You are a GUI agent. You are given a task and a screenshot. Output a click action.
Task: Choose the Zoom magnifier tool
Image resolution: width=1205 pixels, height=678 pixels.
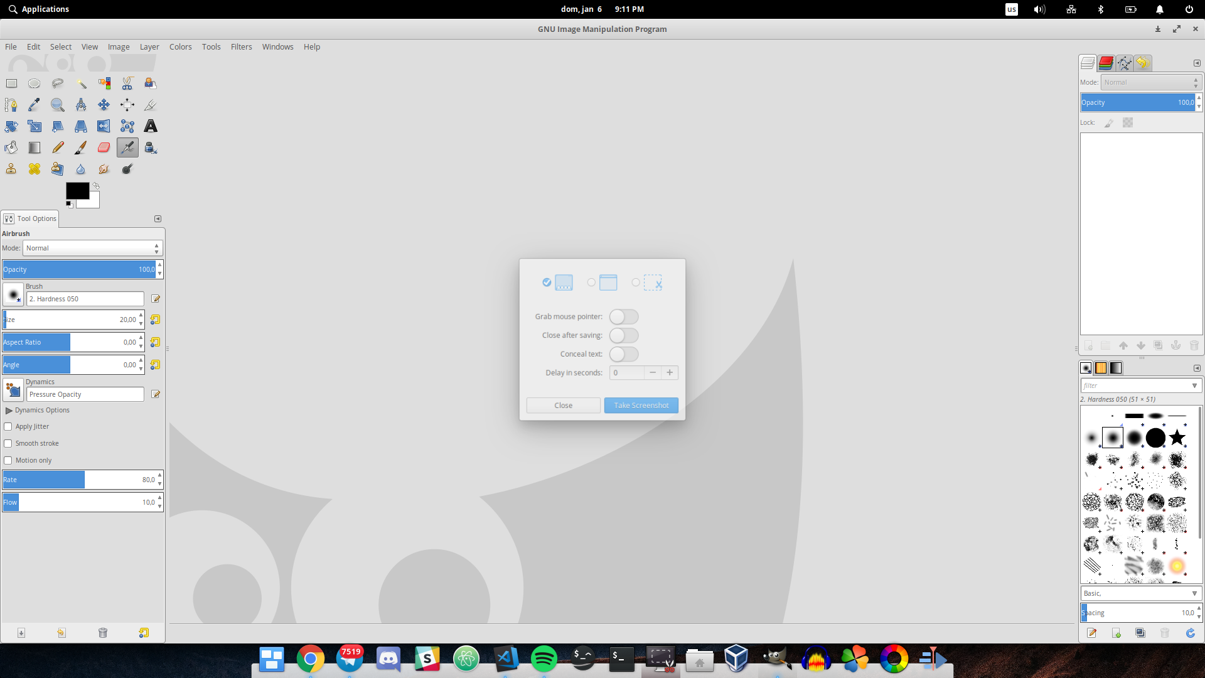point(58,105)
